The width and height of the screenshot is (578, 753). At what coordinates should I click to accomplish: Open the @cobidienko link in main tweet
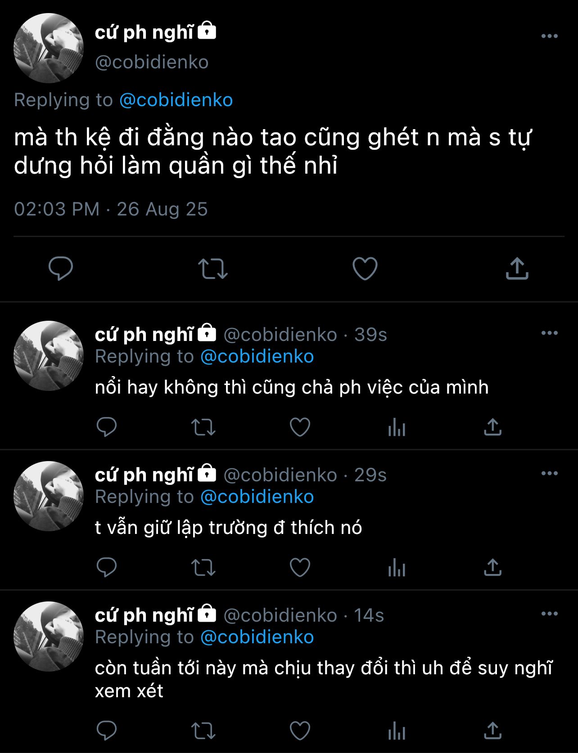tap(176, 100)
